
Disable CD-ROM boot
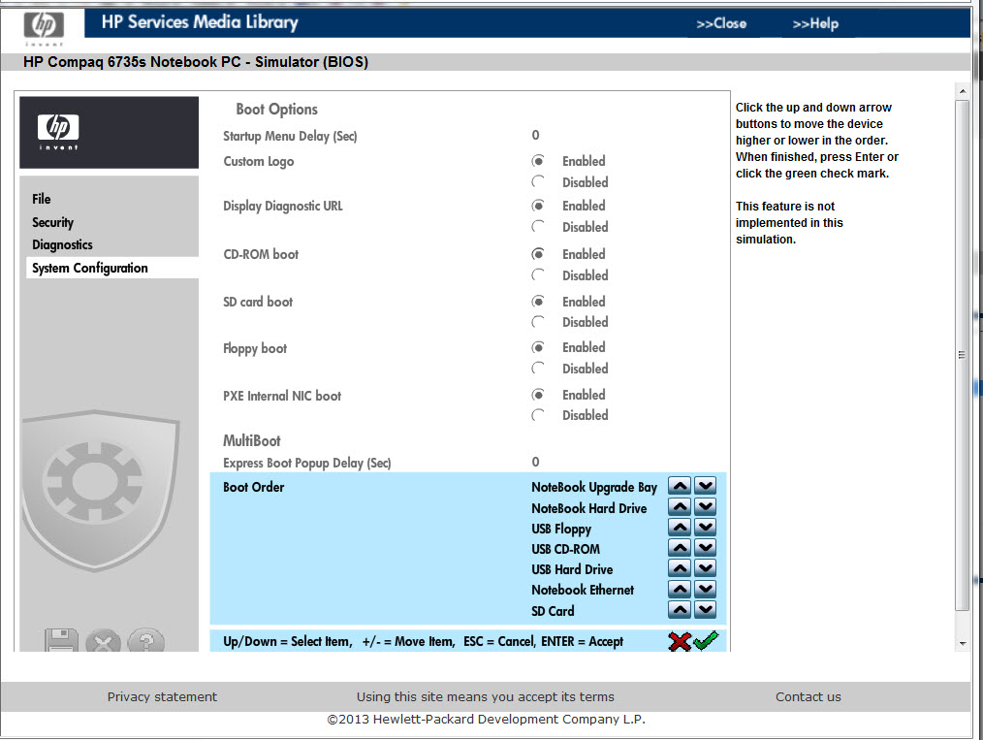point(538,274)
